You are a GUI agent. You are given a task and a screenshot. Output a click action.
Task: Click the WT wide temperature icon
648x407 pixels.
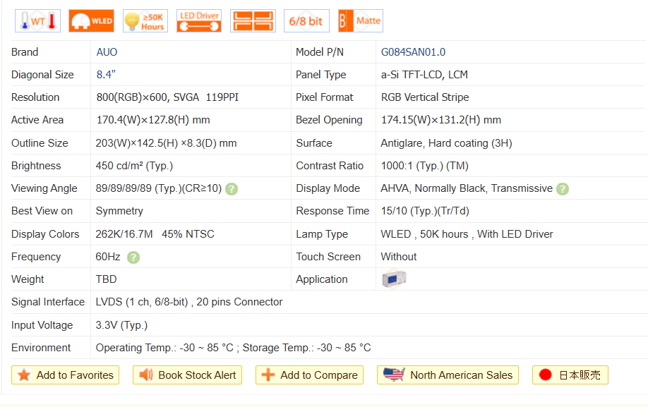pyautogui.click(x=37, y=21)
